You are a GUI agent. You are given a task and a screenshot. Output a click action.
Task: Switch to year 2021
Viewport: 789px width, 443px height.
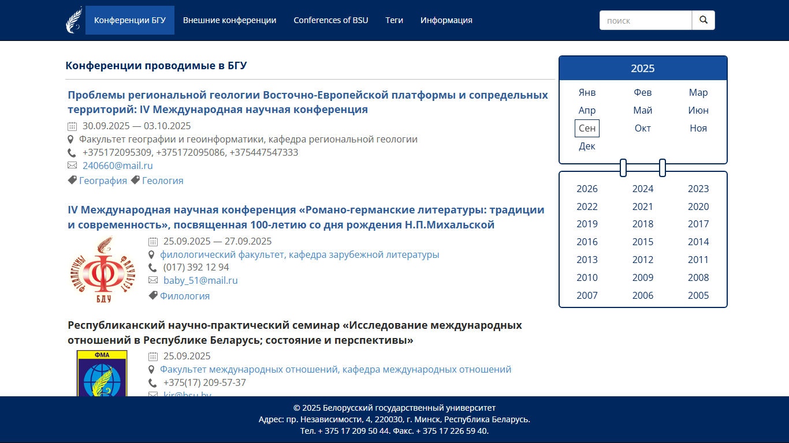point(643,207)
